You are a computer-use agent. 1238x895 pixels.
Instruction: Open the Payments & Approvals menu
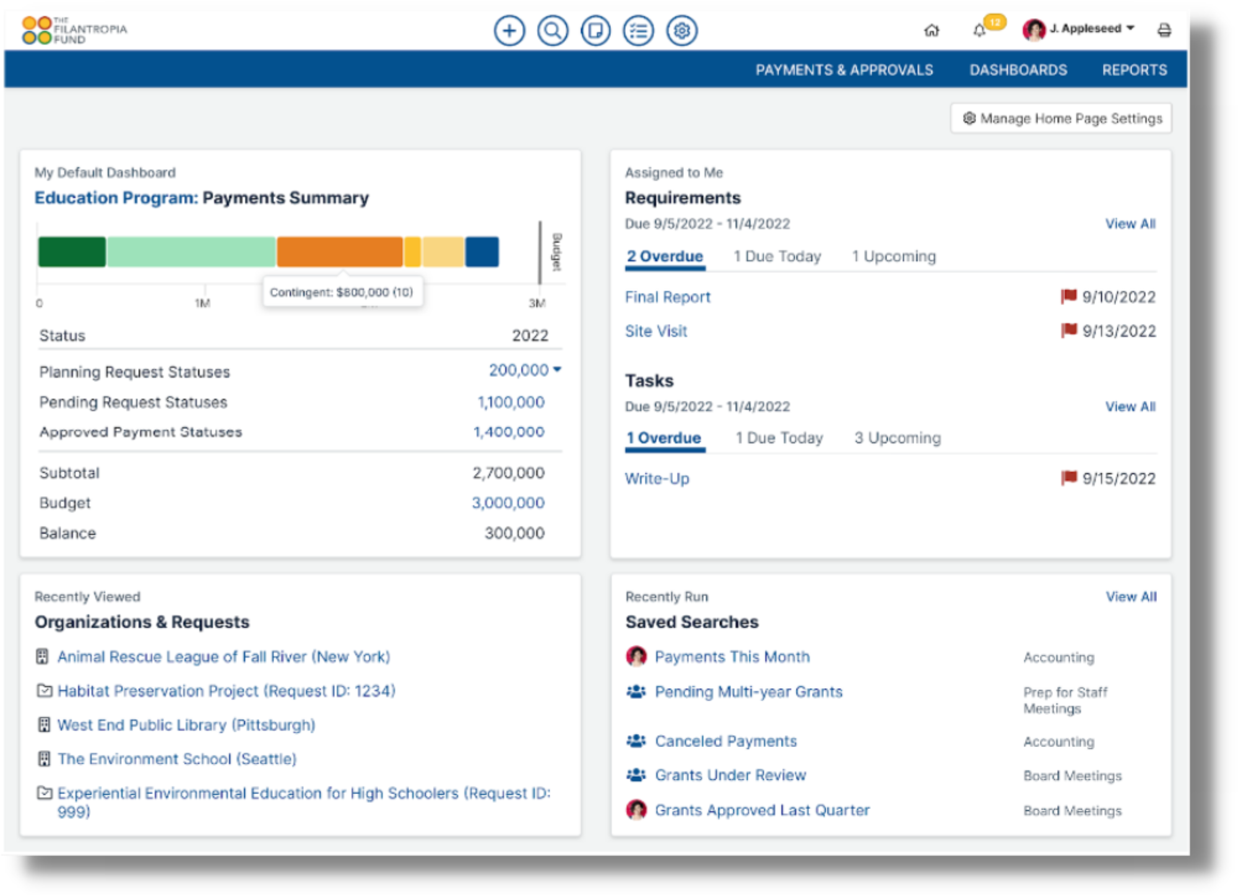pos(844,70)
